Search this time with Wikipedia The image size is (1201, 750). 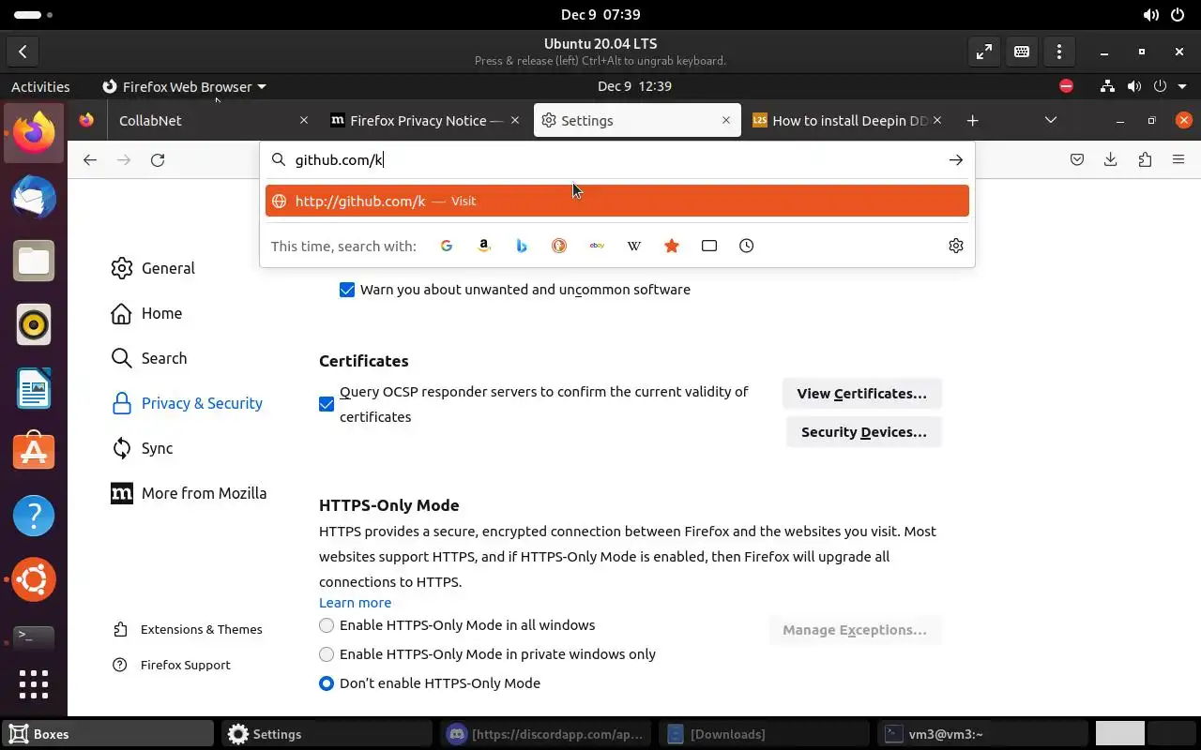(x=634, y=246)
